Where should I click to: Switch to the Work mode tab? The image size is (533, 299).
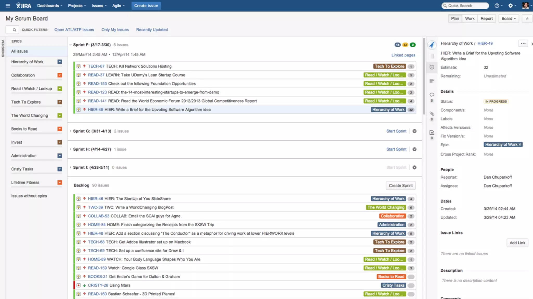coord(469,19)
